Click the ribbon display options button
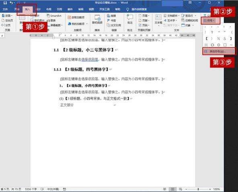238x192 pixels. coord(190,2)
